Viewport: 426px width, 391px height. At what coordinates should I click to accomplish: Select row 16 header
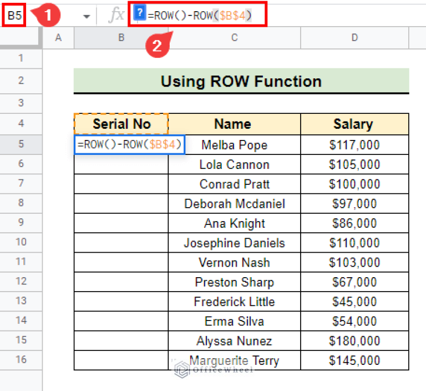tap(21, 359)
